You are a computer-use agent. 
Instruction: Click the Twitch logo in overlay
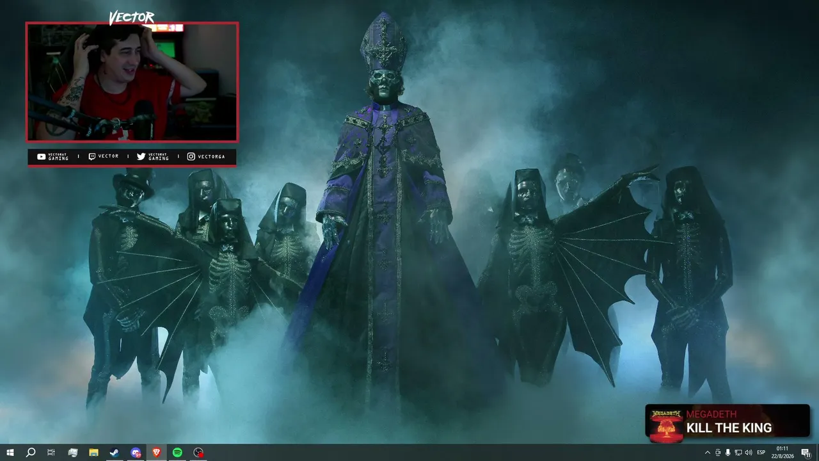(91, 156)
